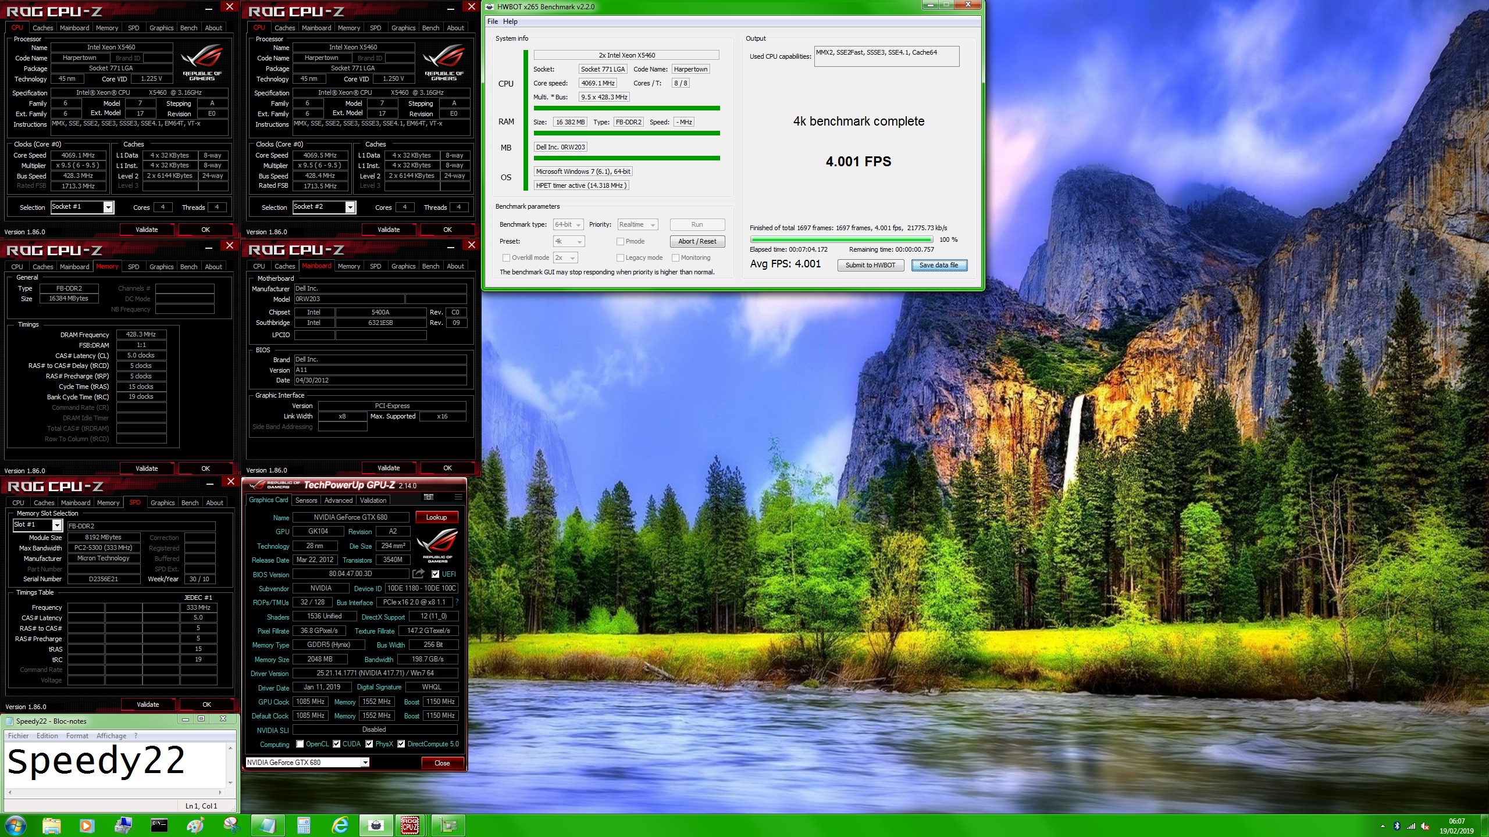Click the Show desktop strip at taskbar end
The height and width of the screenshot is (837, 1489).
tap(1485, 825)
